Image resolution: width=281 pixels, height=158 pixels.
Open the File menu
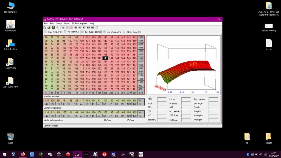click(46, 24)
